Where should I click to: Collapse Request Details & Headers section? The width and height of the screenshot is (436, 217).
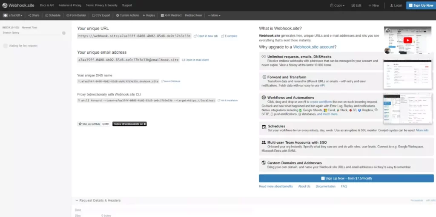[x=98, y=200]
